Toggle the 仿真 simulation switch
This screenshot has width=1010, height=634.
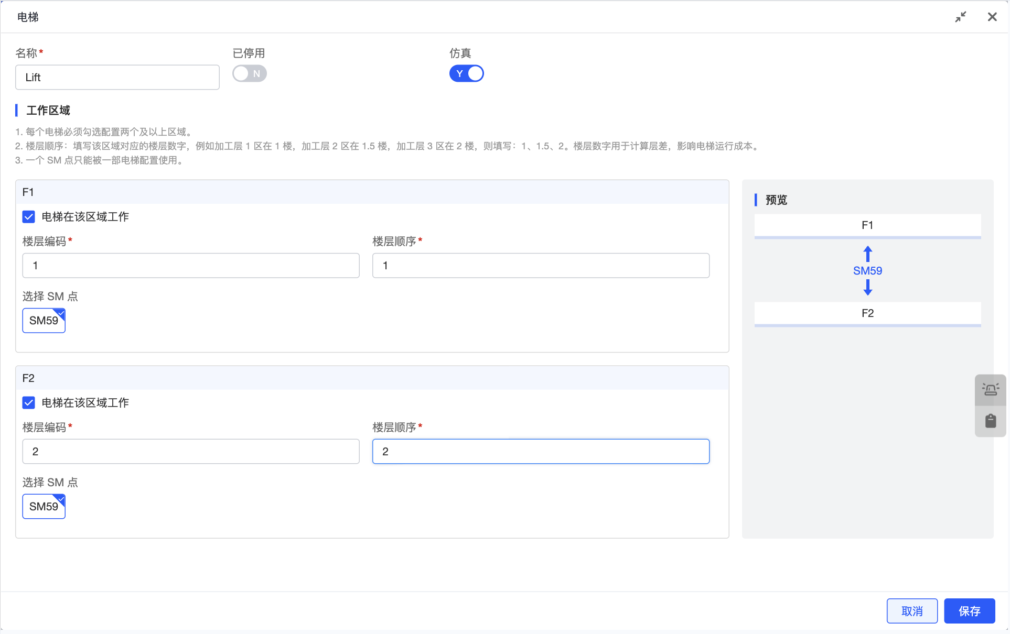[x=466, y=74]
